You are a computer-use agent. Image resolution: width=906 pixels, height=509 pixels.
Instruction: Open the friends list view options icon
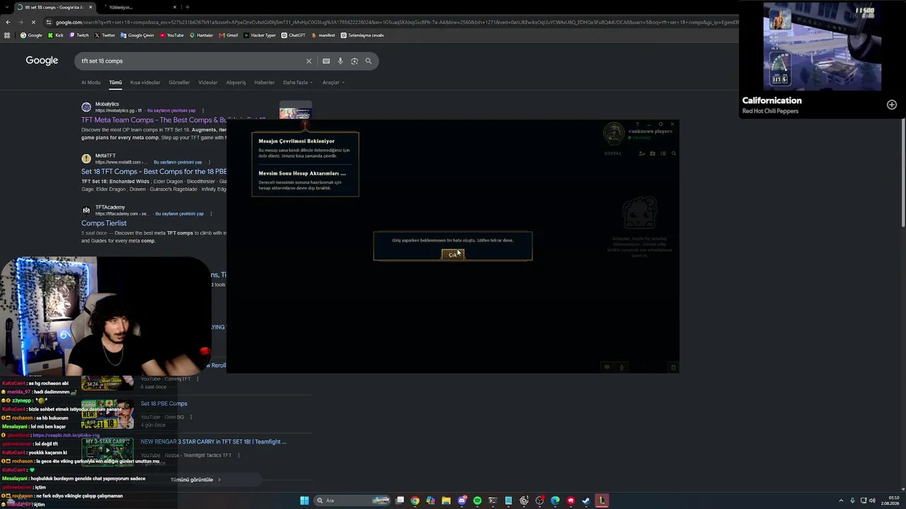pyautogui.click(x=663, y=153)
